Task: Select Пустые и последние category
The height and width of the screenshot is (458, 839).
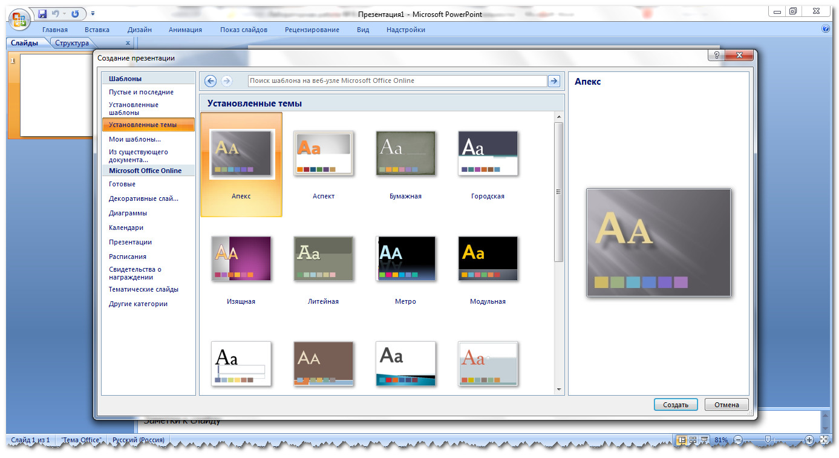Action: point(141,92)
